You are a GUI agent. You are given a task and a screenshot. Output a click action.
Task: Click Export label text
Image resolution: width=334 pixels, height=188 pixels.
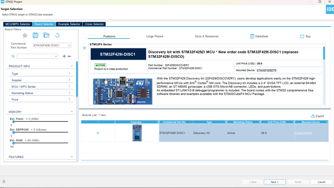(x=320, y=116)
